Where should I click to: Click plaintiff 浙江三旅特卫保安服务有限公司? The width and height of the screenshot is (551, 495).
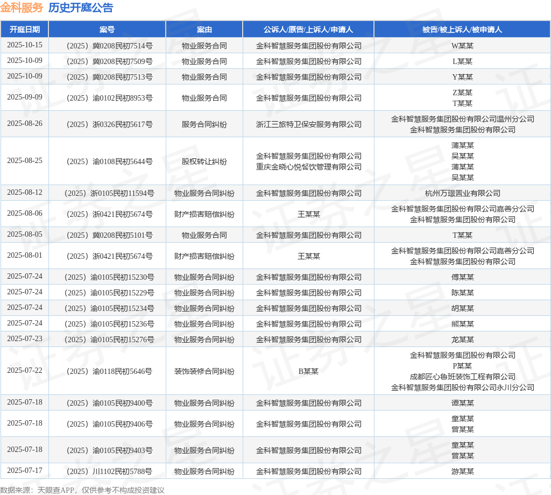[308, 124]
